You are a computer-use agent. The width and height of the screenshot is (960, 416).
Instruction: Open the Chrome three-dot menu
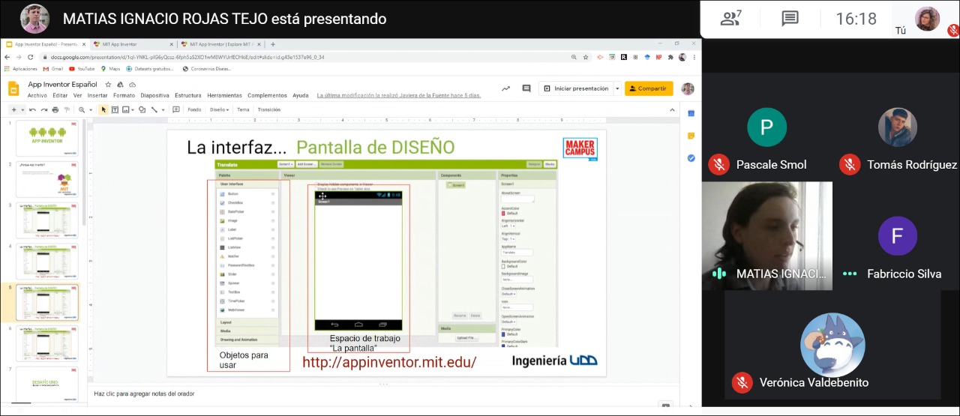pos(694,57)
